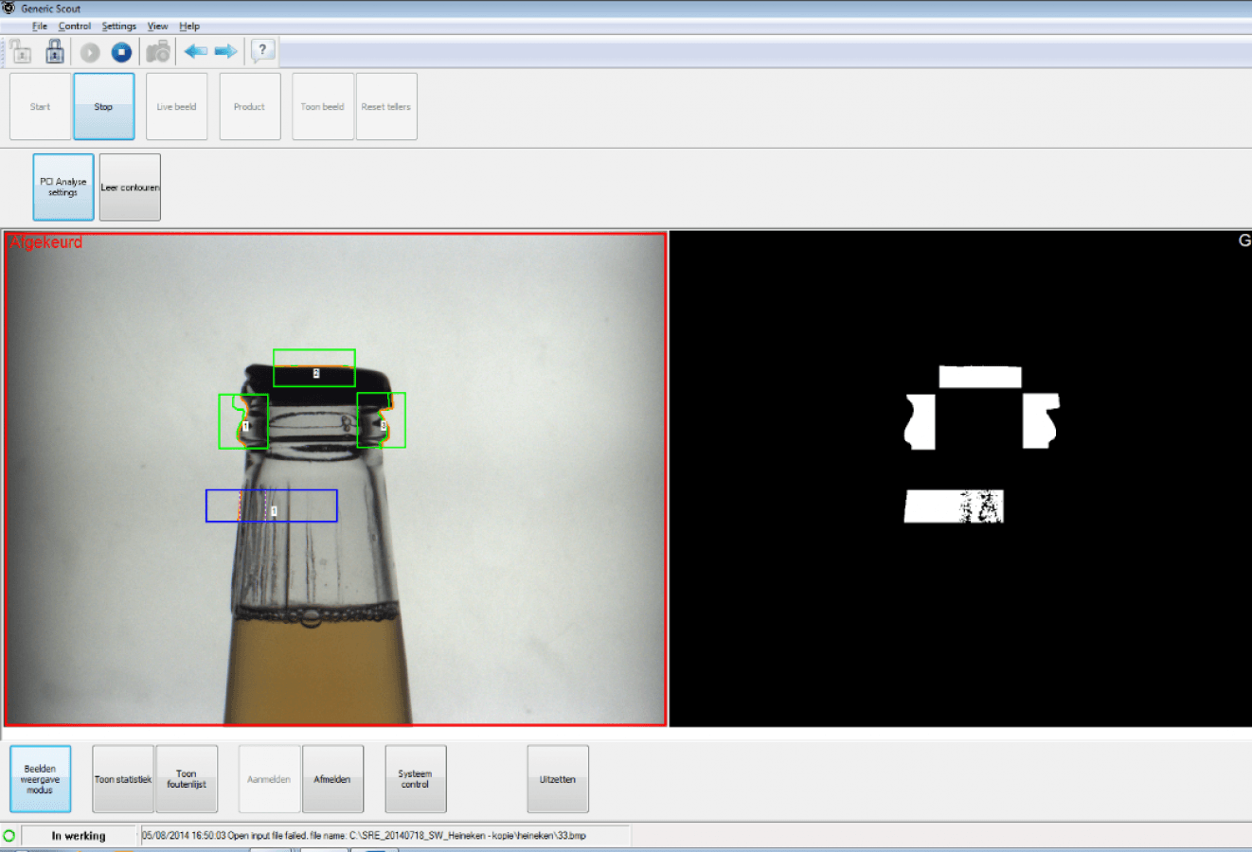Open the Settings menu
1252x852 pixels.
point(119,27)
